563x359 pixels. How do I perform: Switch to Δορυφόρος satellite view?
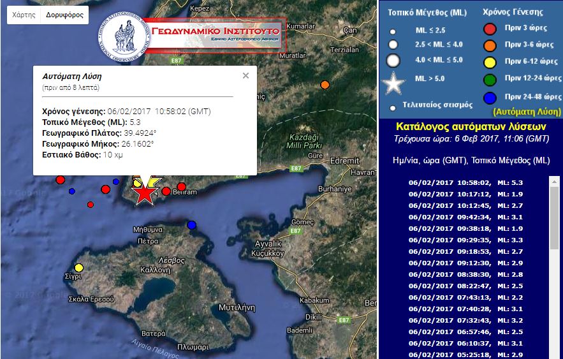point(64,15)
